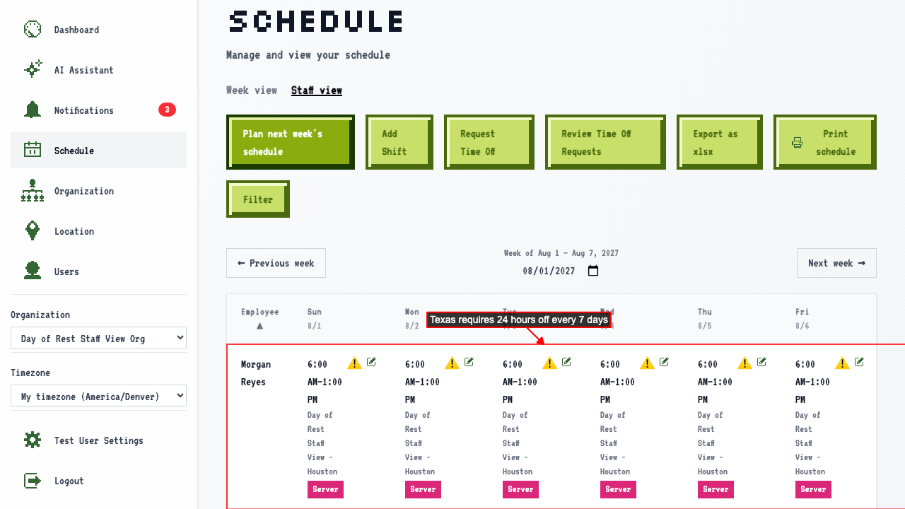This screenshot has width=905, height=509.
Task: Click the Plan next week's schedule button
Action: 289,142
